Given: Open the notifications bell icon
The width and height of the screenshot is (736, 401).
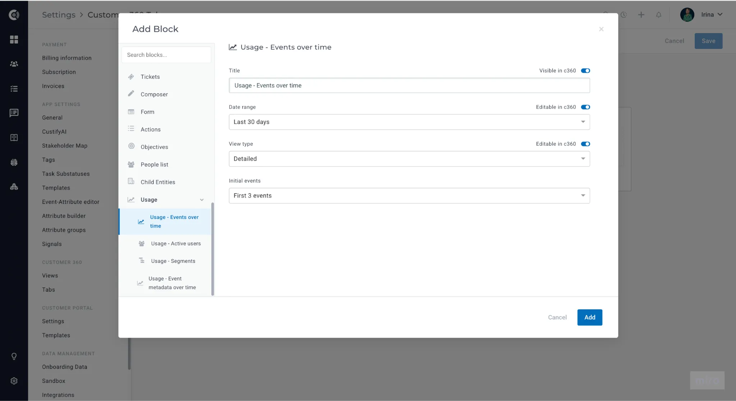Looking at the screenshot, I should tap(659, 15).
